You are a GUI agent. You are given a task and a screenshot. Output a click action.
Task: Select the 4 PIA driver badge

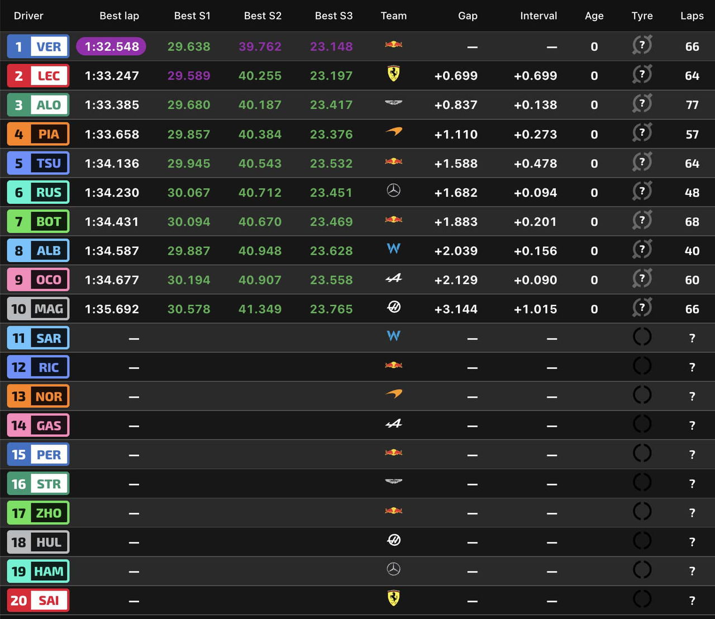point(38,134)
